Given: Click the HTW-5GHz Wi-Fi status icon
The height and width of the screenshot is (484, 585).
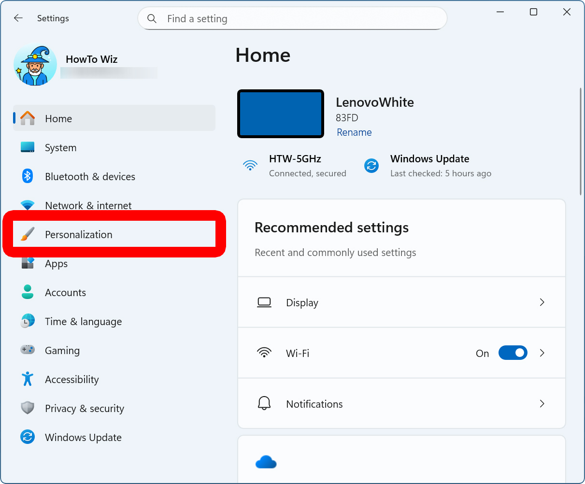Looking at the screenshot, I should pyautogui.click(x=250, y=166).
